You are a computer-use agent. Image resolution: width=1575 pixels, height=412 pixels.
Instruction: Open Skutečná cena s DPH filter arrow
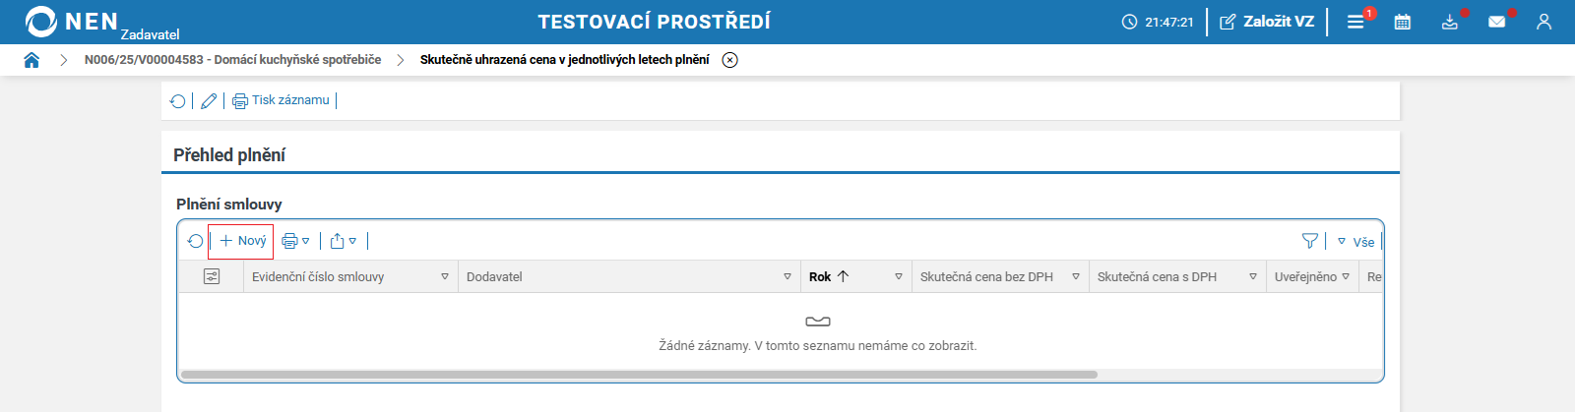[x=1253, y=277]
